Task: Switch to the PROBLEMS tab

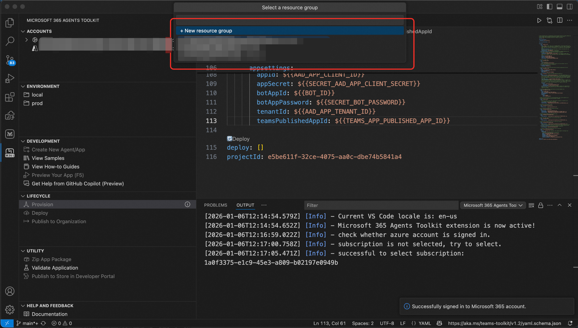Action: [215, 205]
